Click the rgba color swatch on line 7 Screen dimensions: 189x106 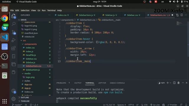[x=97, y=42]
